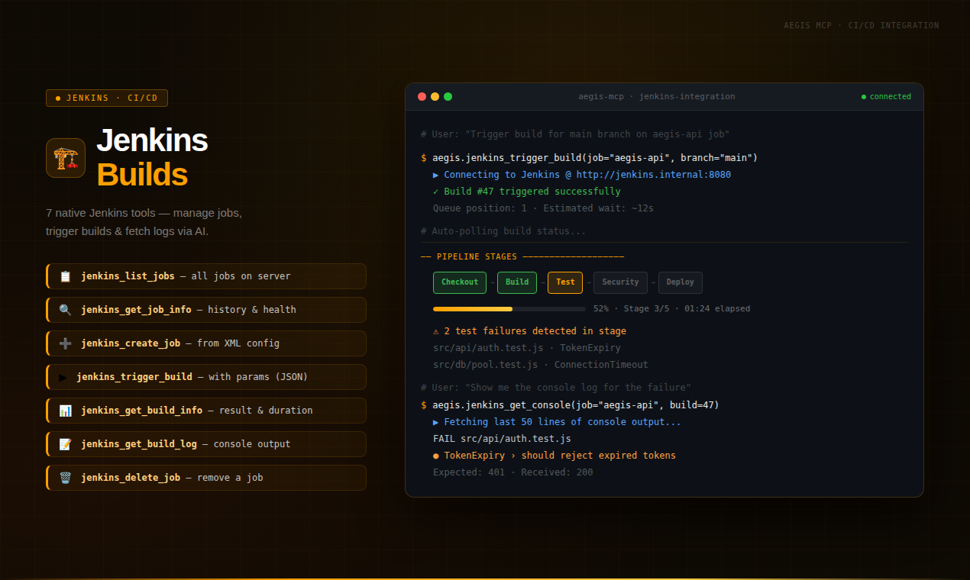
Task: Click 'src/api/auth.test.js · TokenExpiry' line
Action: (x=527, y=348)
